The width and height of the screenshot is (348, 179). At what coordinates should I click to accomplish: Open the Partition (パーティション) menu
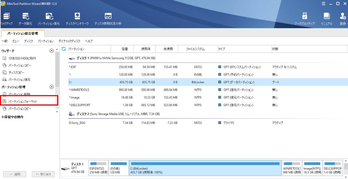(x=46, y=41)
